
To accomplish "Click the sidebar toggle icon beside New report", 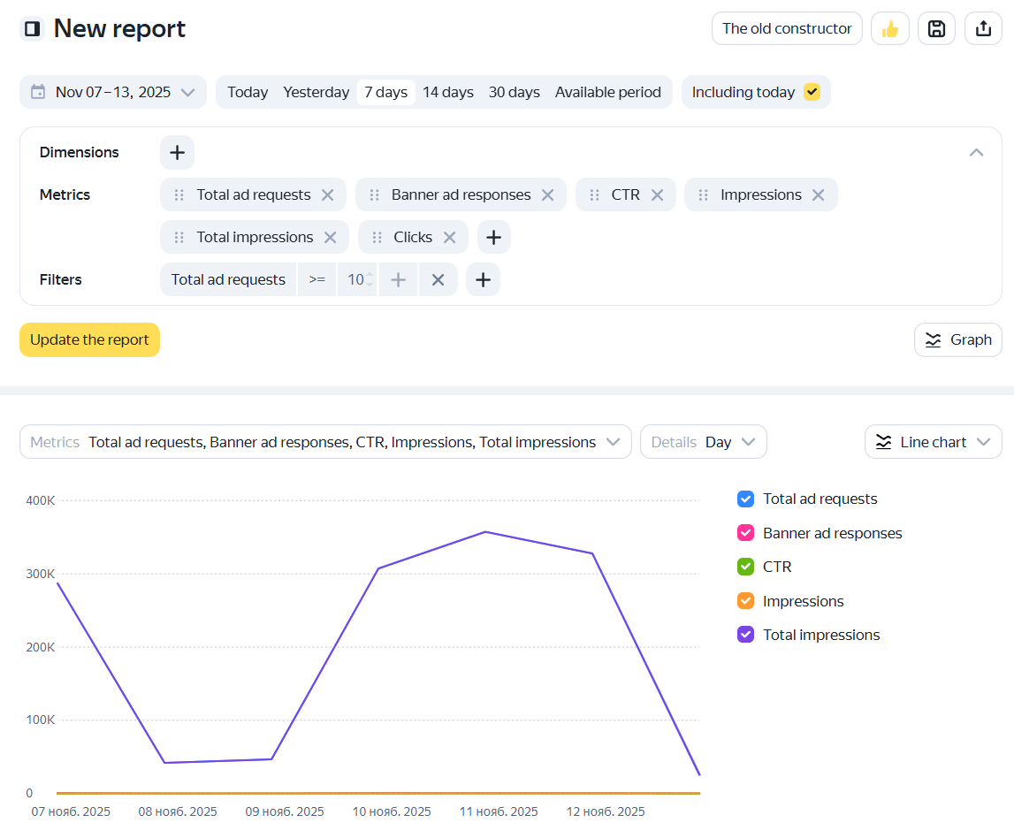I will 32,29.
